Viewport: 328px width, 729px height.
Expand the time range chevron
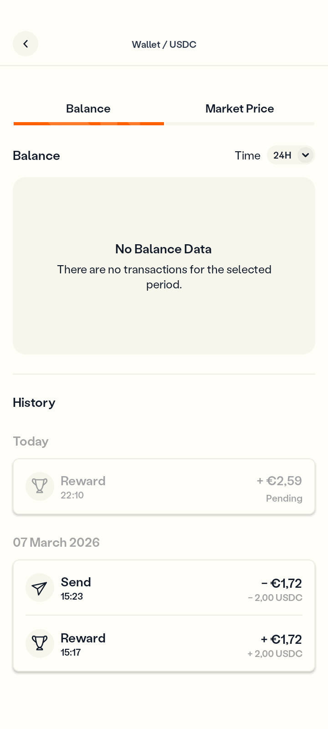(305, 155)
